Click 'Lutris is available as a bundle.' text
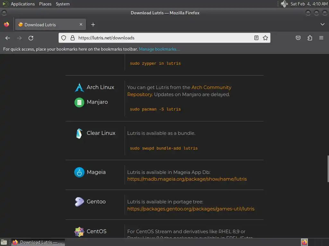329x246 pixels. pyautogui.click(x=161, y=133)
